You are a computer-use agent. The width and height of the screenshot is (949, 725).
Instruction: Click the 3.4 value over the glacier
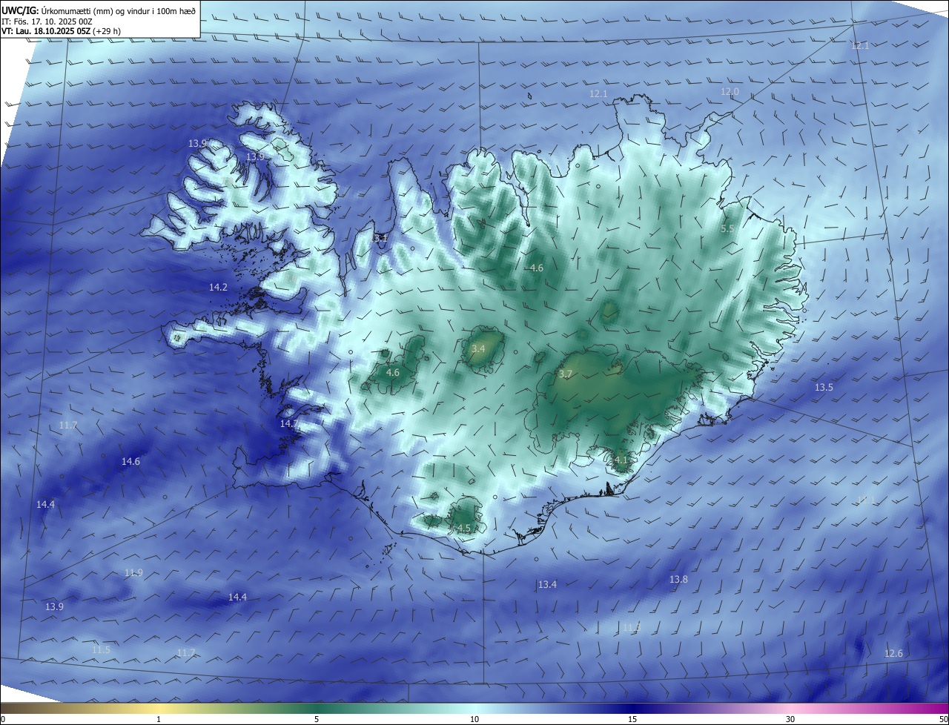point(478,348)
